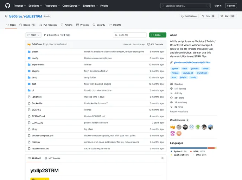
Task: Expand the main branch dropdown
Action: click(x=33, y=35)
